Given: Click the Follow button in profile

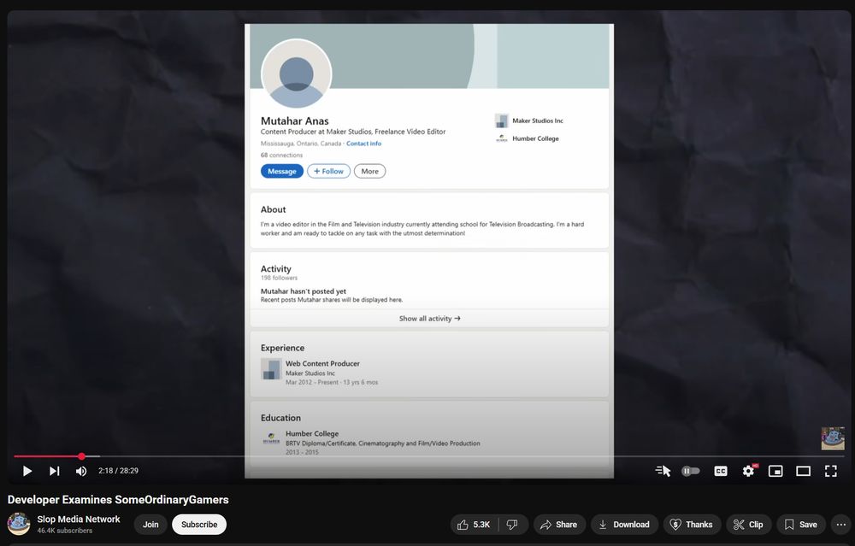Looking at the screenshot, I should click(x=329, y=171).
